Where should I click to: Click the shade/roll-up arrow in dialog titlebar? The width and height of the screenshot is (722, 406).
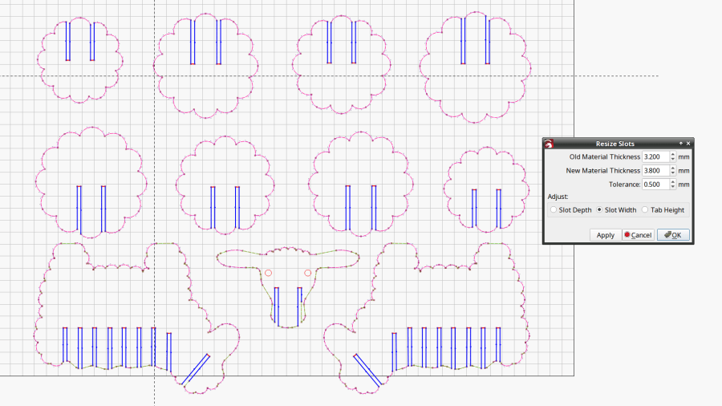coord(680,144)
